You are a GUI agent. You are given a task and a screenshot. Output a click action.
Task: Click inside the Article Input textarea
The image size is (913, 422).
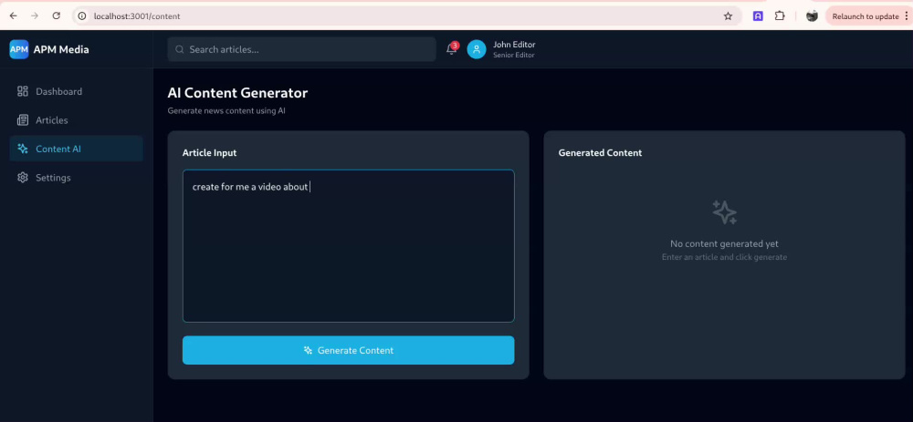(x=348, y=246)
